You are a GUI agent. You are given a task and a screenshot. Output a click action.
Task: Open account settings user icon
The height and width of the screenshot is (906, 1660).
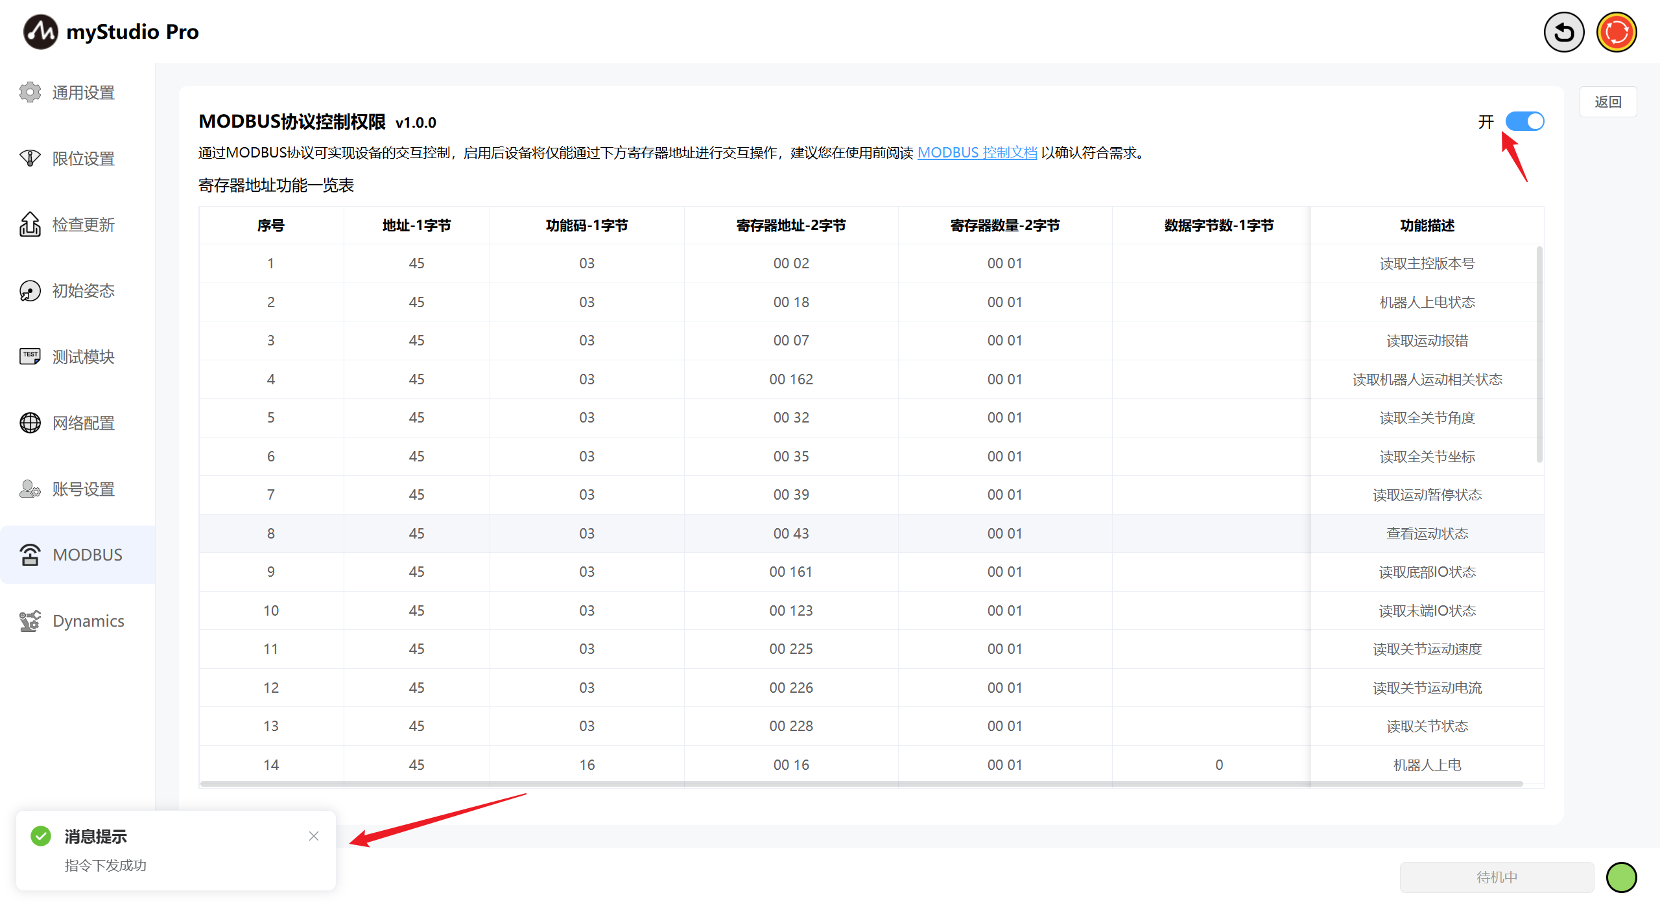pos(30,489)
